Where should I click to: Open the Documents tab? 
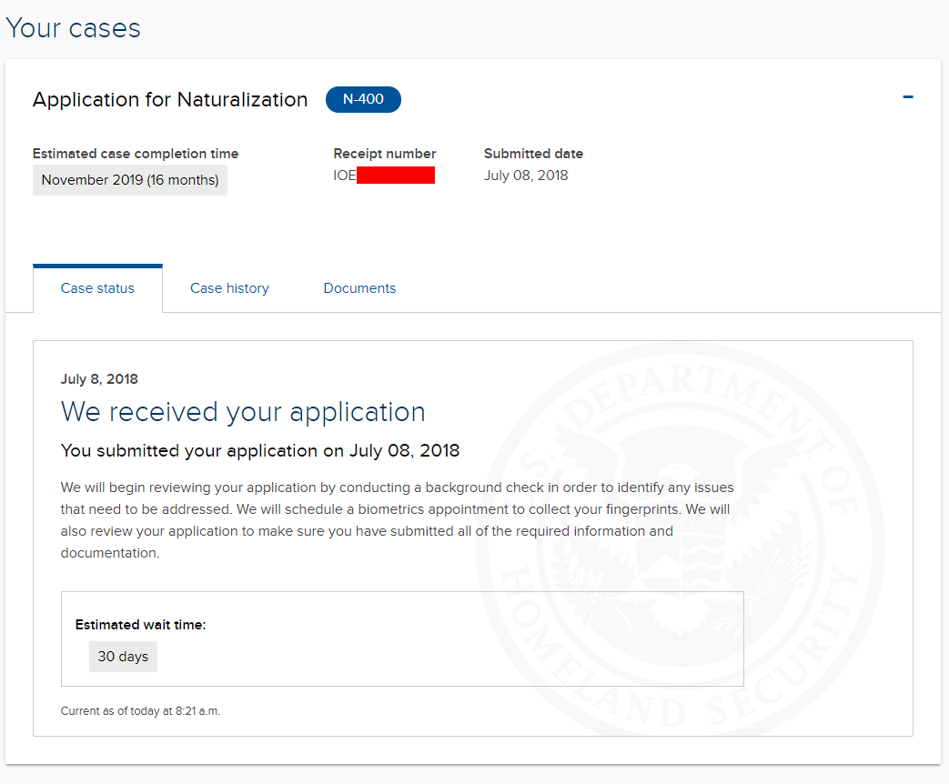point(359,288)
